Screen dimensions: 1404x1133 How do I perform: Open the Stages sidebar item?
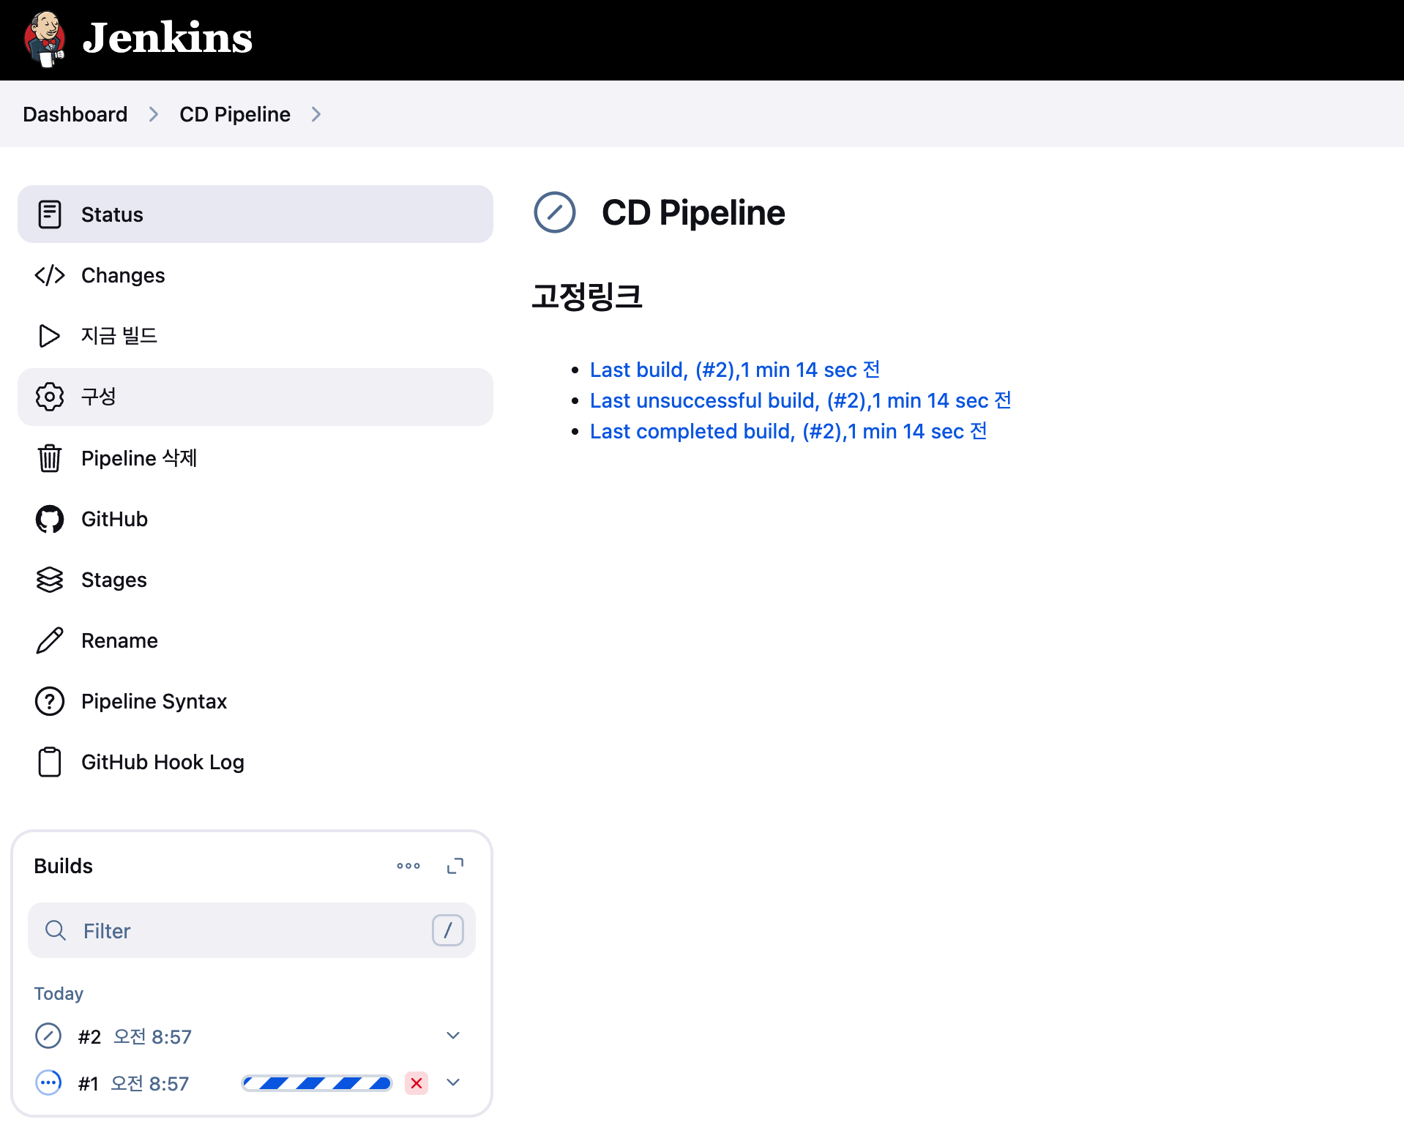pyautogui.click(x=255, y=580)
